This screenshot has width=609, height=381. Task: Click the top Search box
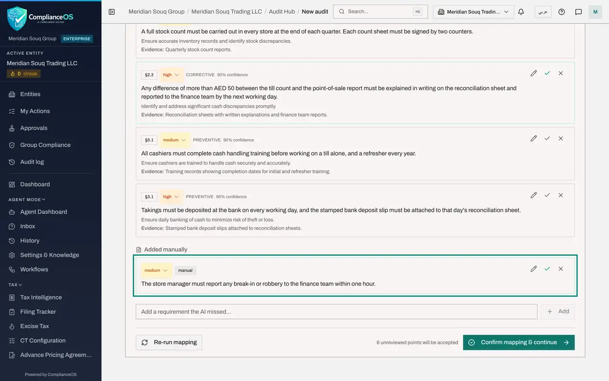click(x=381, y=12)
